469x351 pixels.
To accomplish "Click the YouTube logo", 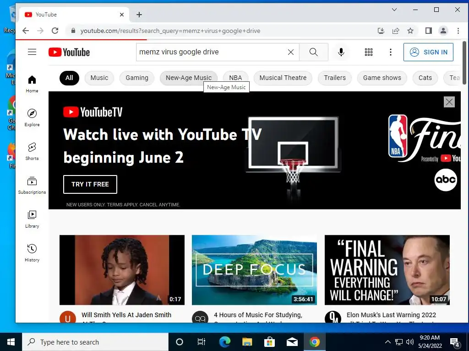I will (69, 52).
